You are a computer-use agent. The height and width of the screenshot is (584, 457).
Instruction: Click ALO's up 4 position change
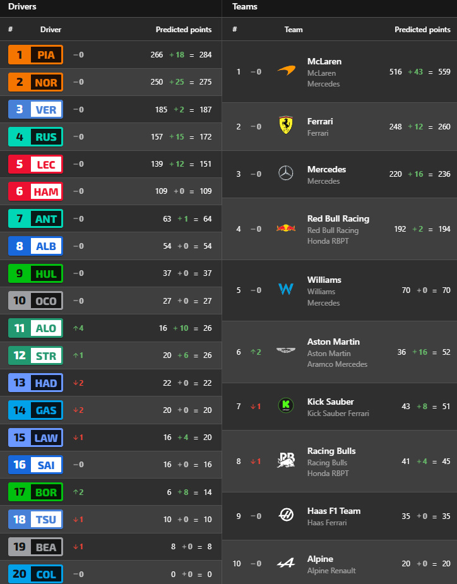pos(78,328)
